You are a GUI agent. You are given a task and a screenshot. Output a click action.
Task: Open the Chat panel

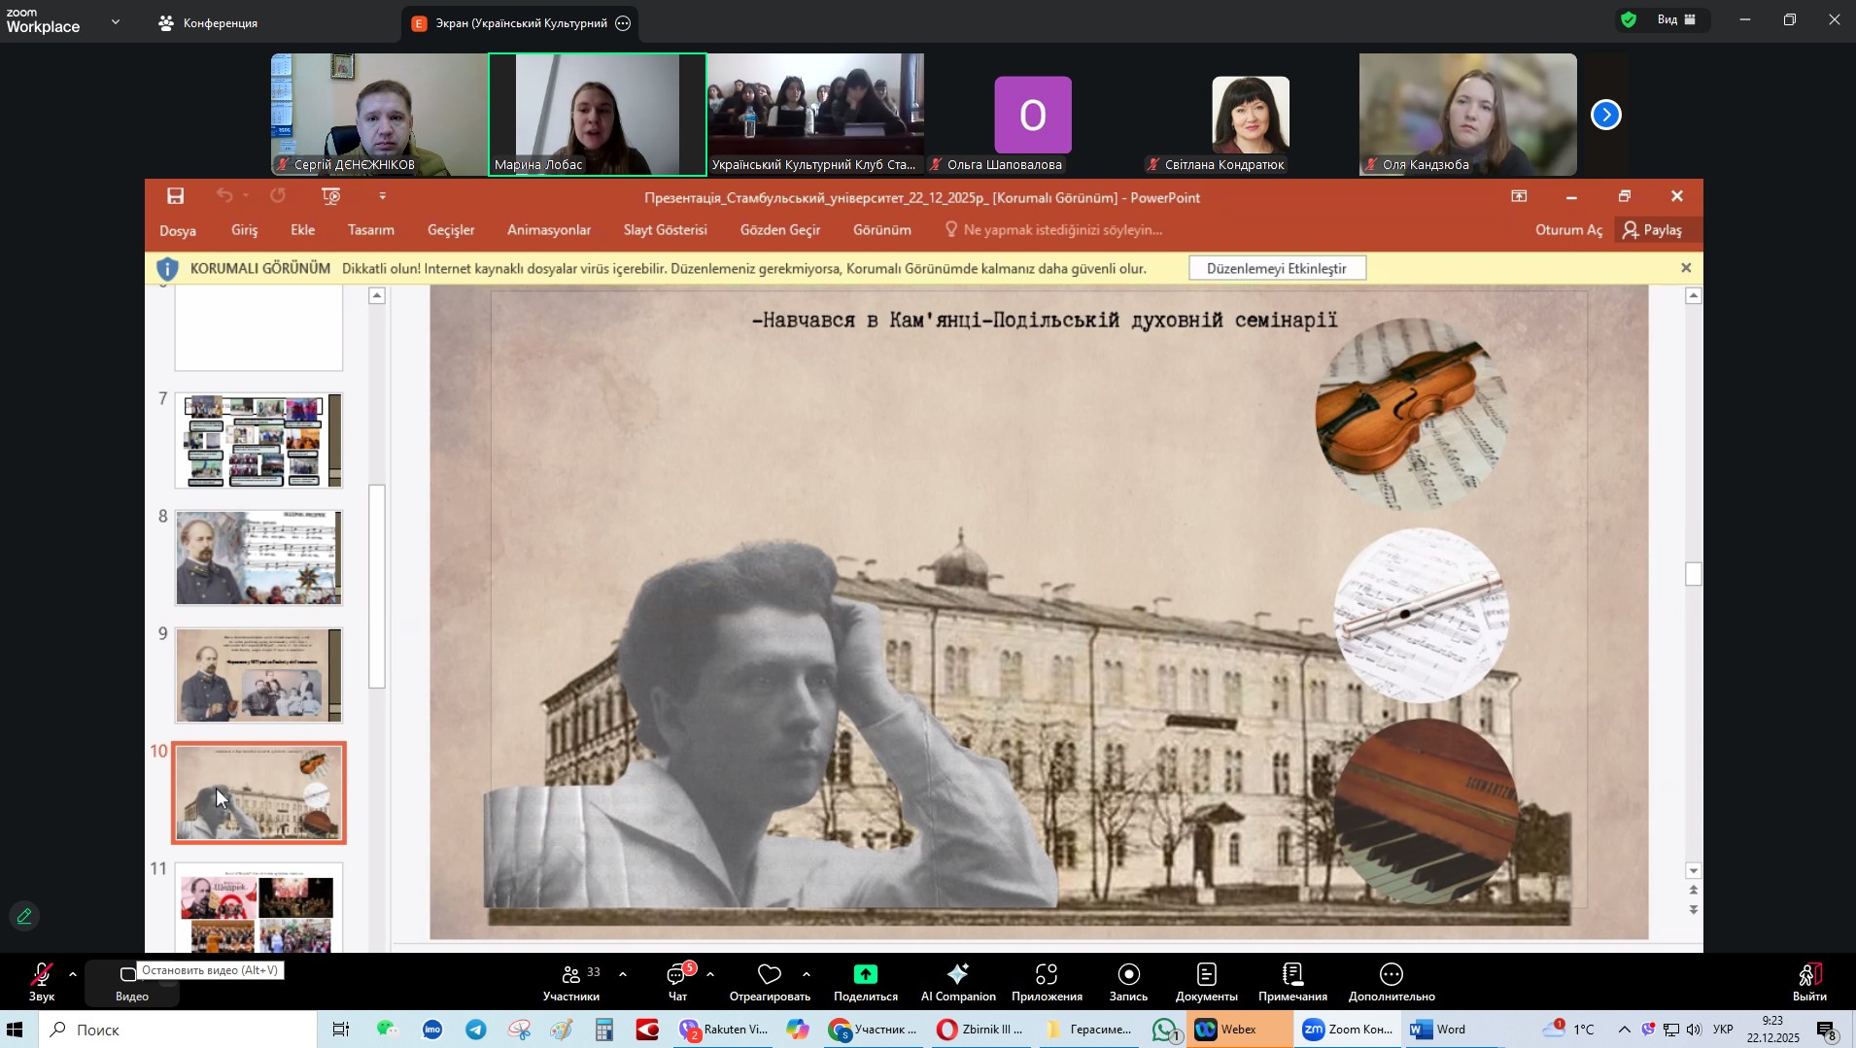[x=677, y=981]
